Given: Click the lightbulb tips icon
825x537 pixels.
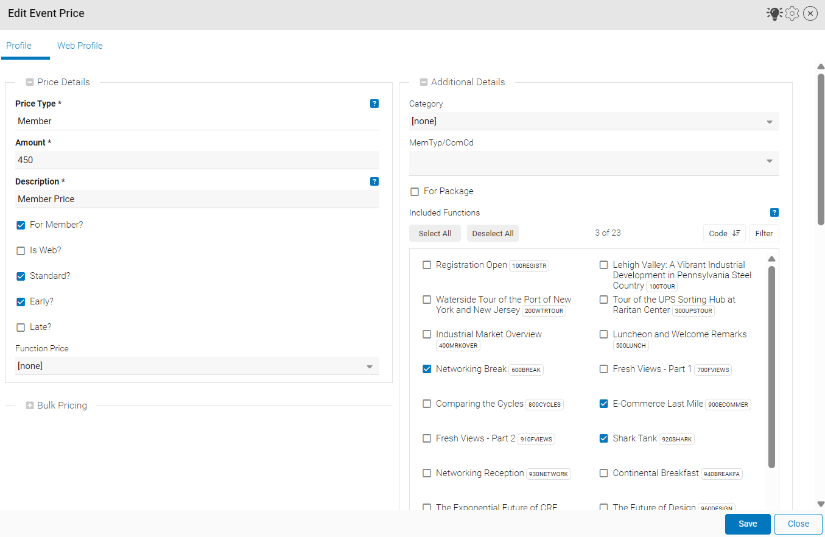Looking at the screenshot, I should point(774,13).
